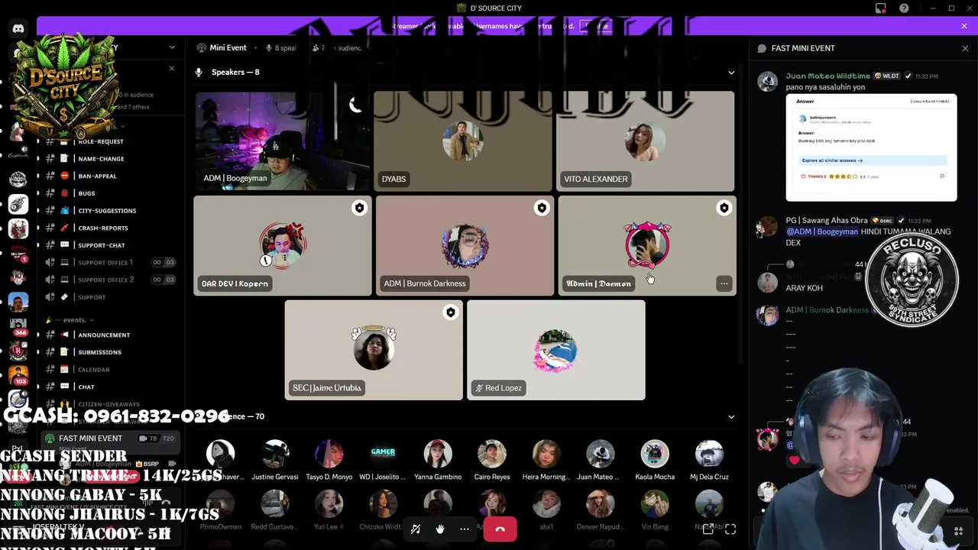Open the help question mark icon
The width and height of the screenshot is (978, 550).
click(x=904, y=8)
